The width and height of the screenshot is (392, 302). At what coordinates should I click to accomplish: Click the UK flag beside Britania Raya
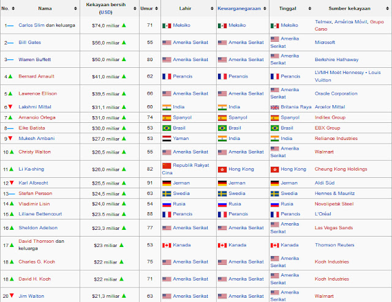275,108
